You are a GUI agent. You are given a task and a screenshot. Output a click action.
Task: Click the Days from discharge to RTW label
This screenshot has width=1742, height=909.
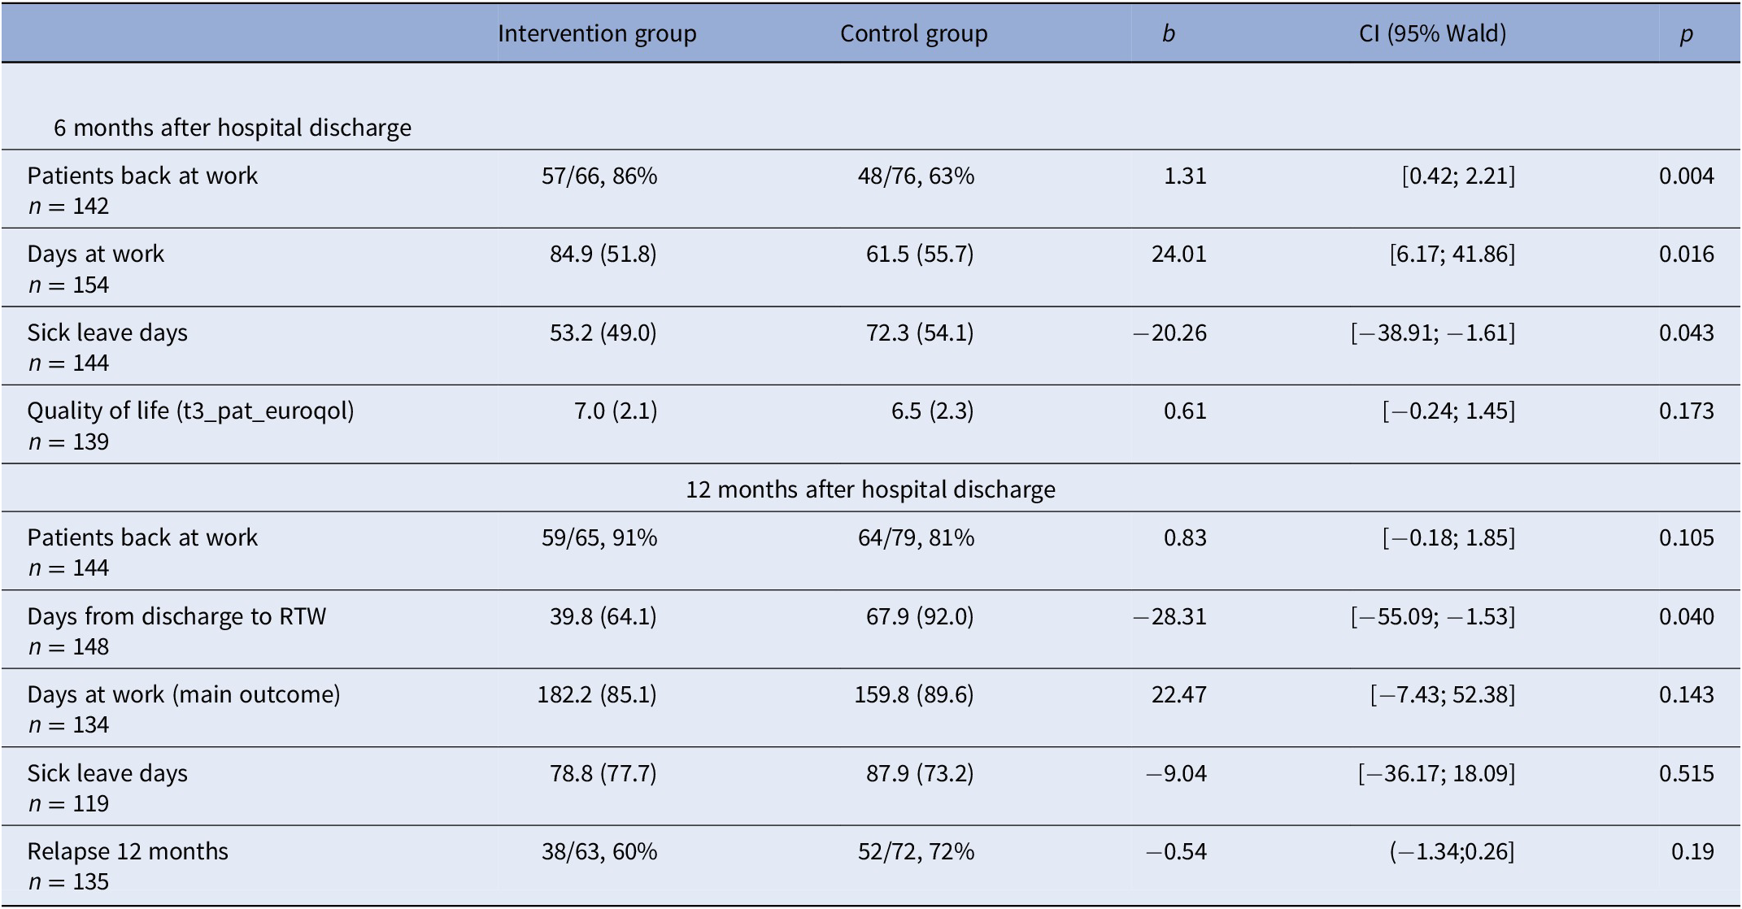(x=176, y=616)
